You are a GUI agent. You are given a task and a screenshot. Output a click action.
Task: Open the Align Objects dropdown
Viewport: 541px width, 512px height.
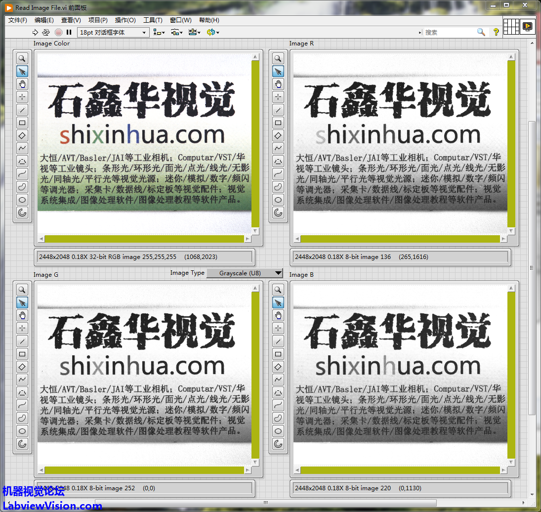pyautogui.click(x=159, y=32)
